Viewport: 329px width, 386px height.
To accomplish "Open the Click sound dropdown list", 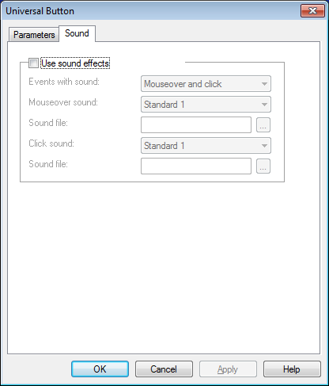I will click(206, 146).
